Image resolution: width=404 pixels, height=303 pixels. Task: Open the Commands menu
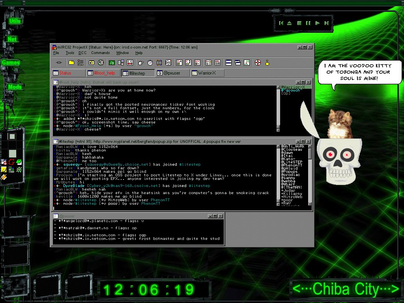101,53
